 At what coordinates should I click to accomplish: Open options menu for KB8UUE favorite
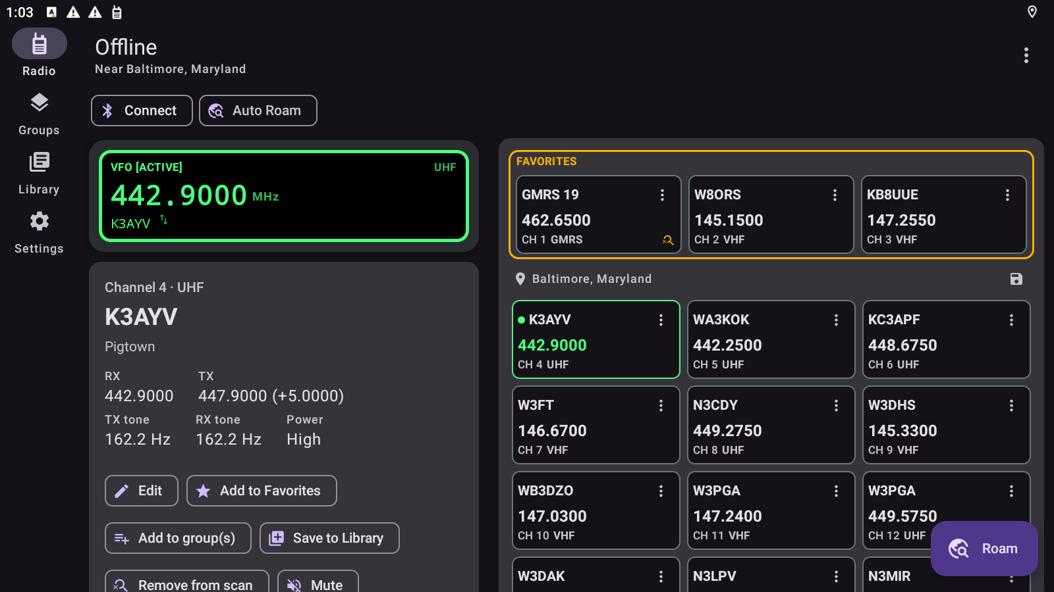1007,195
